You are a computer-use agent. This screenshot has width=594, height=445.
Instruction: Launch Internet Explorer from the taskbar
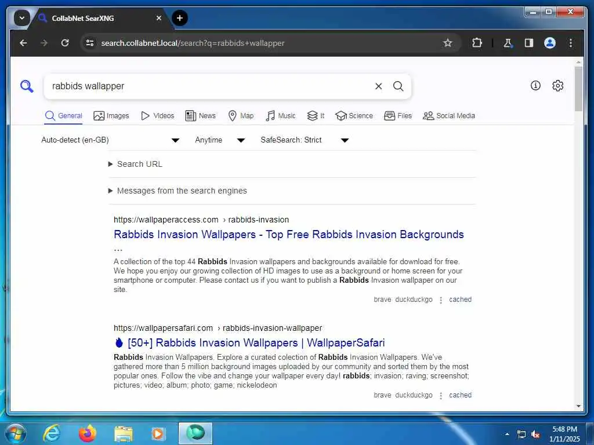(x=52, y=433)
